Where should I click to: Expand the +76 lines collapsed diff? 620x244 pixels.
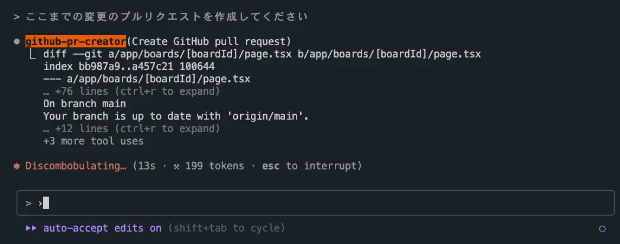[x=132, y=91]
